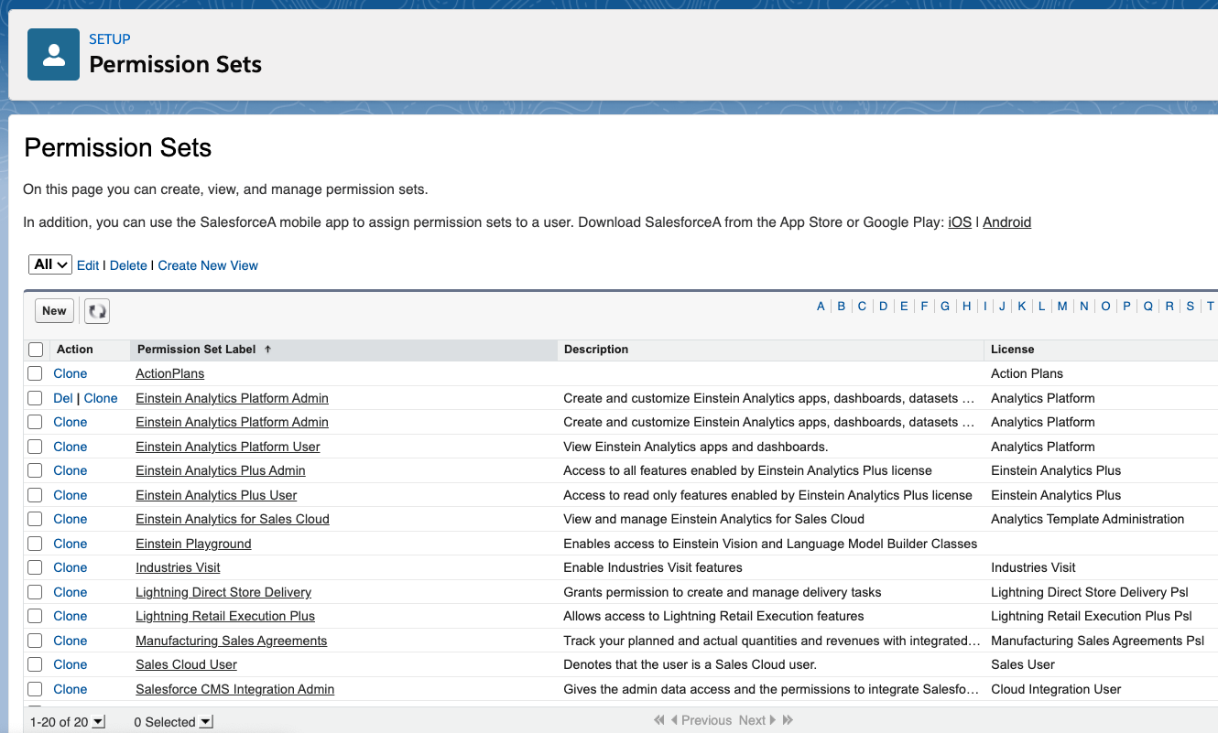Viewport: 1218px width, 733px height.
Task: Filter list by letter L
Action: [x=1040, y=307]
